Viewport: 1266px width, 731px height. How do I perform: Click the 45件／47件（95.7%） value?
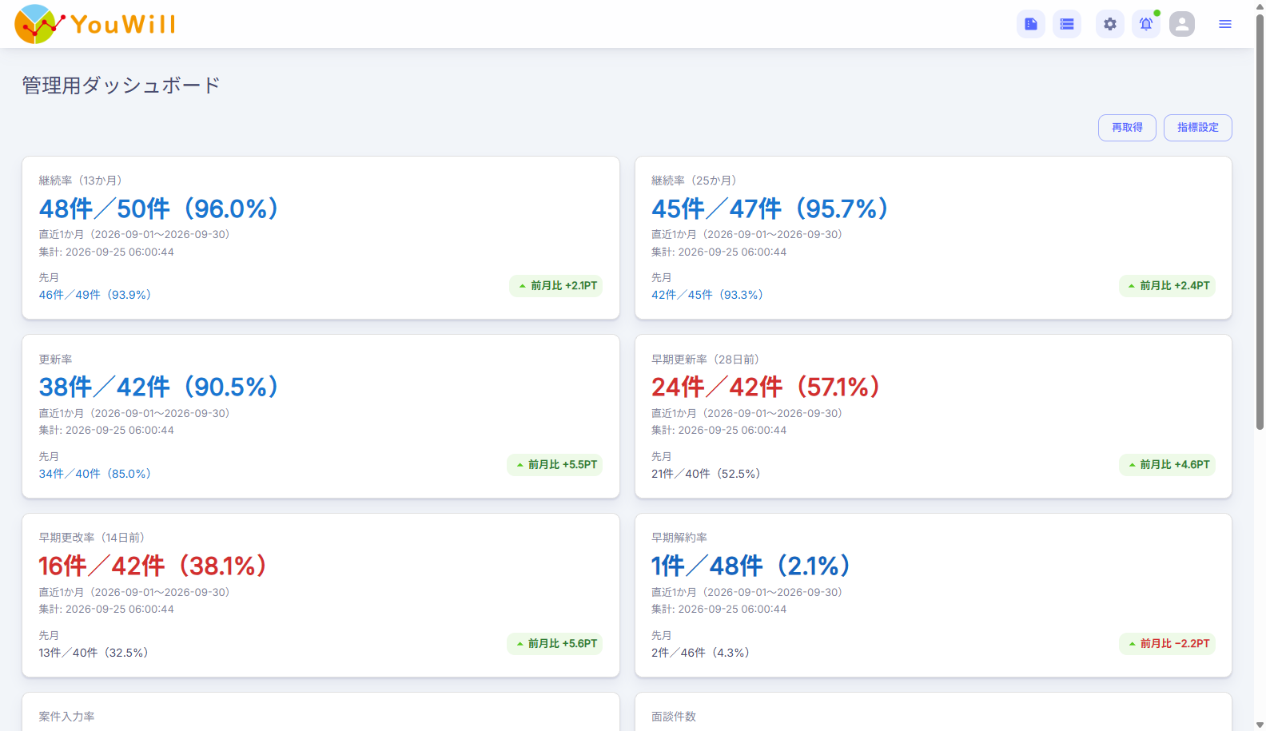[x=770, y=209]
